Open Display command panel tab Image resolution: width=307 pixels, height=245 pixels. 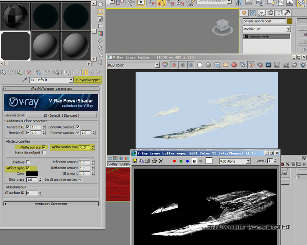[279, 13]
